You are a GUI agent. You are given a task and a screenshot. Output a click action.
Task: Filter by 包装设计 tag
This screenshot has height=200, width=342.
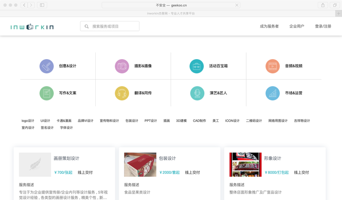pos(132,121)
